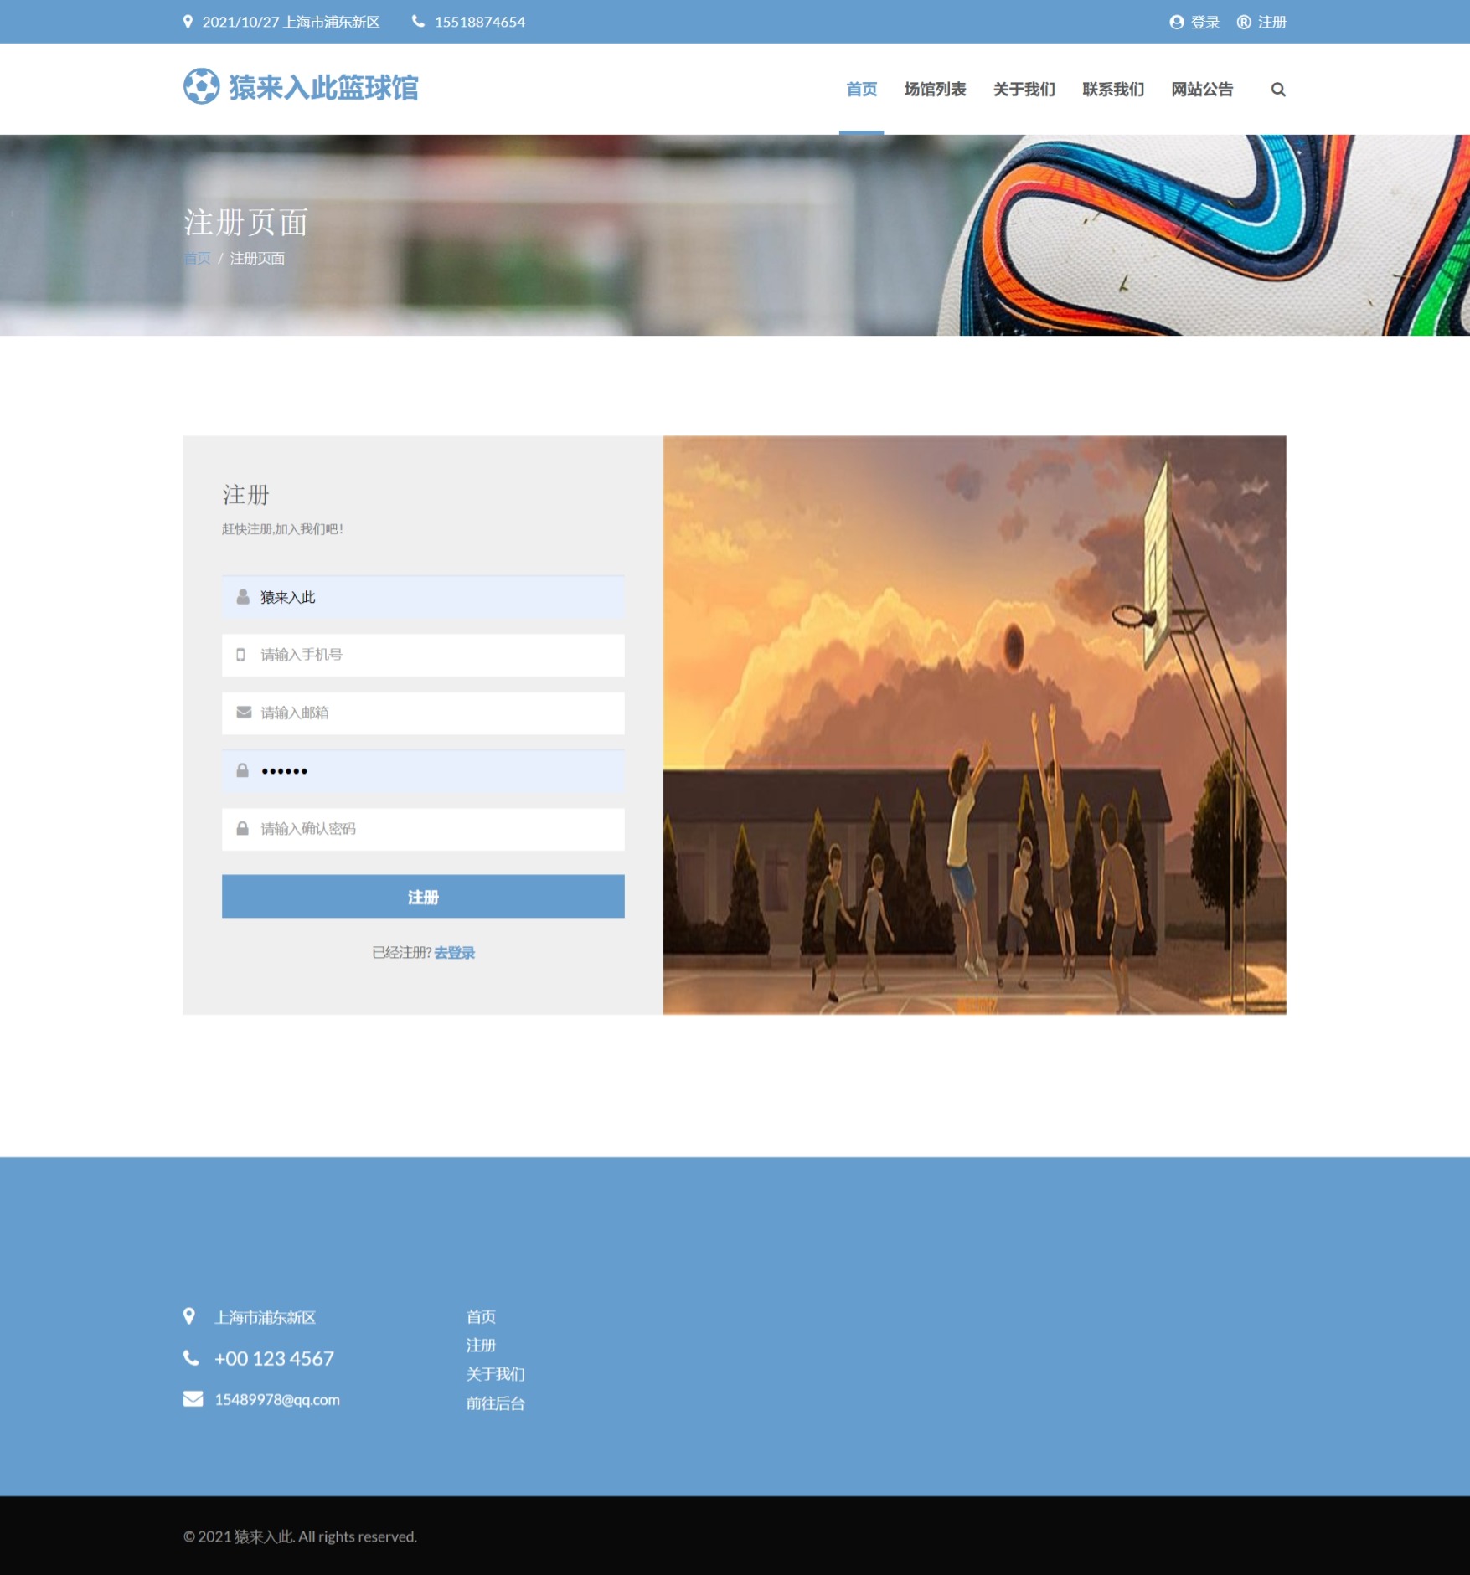Open the 场馆列表 menu item
The height and width of the screenshot is (1575, 1470).
(x=935, y=90)
